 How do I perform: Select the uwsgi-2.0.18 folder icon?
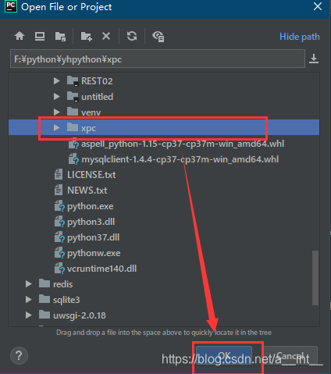point(44,315)
